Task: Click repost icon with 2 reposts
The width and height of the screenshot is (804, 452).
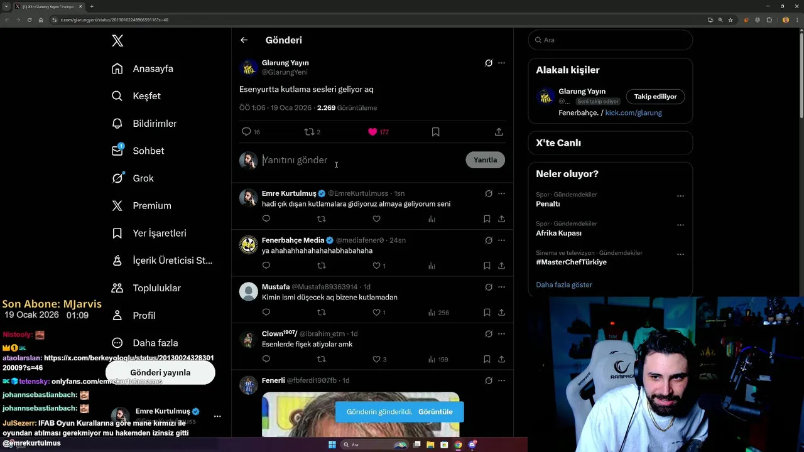Action: click(x=312, y=132)
